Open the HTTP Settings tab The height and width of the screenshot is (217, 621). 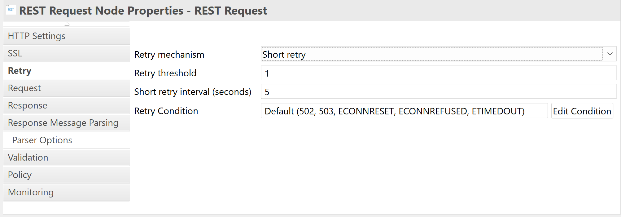pos(67,36)
